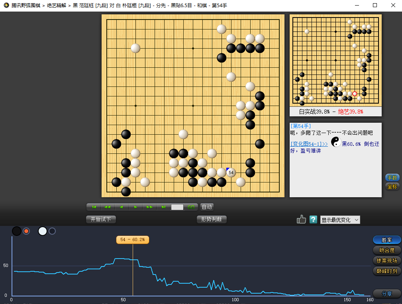
Task: Step back one move
Action: point(121,207)
